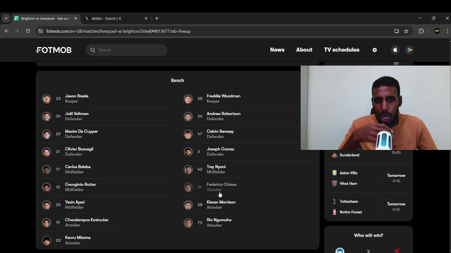Image resolution: width=451 pixels, height=253 pixels.
Task: Open Andrew Robertson's player link
Action: 223,114
